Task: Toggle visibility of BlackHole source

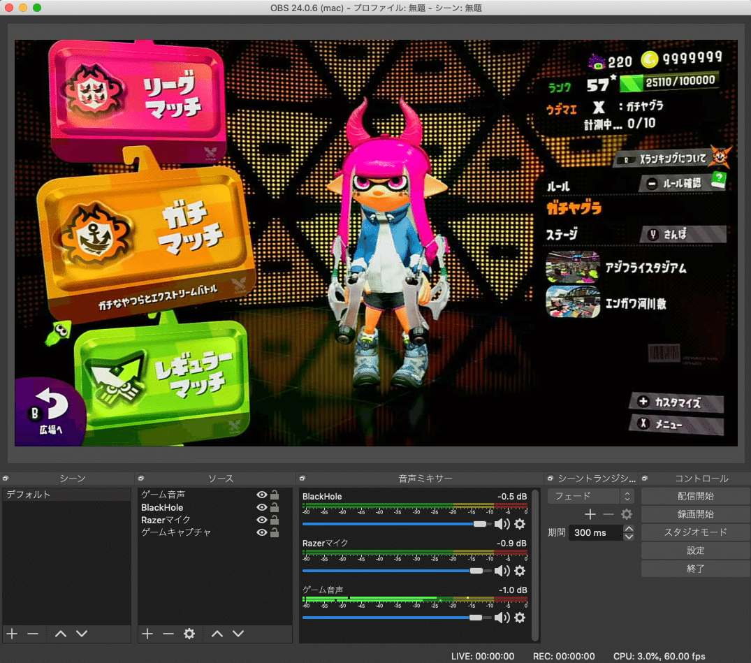Action: [x=261, y=507]
